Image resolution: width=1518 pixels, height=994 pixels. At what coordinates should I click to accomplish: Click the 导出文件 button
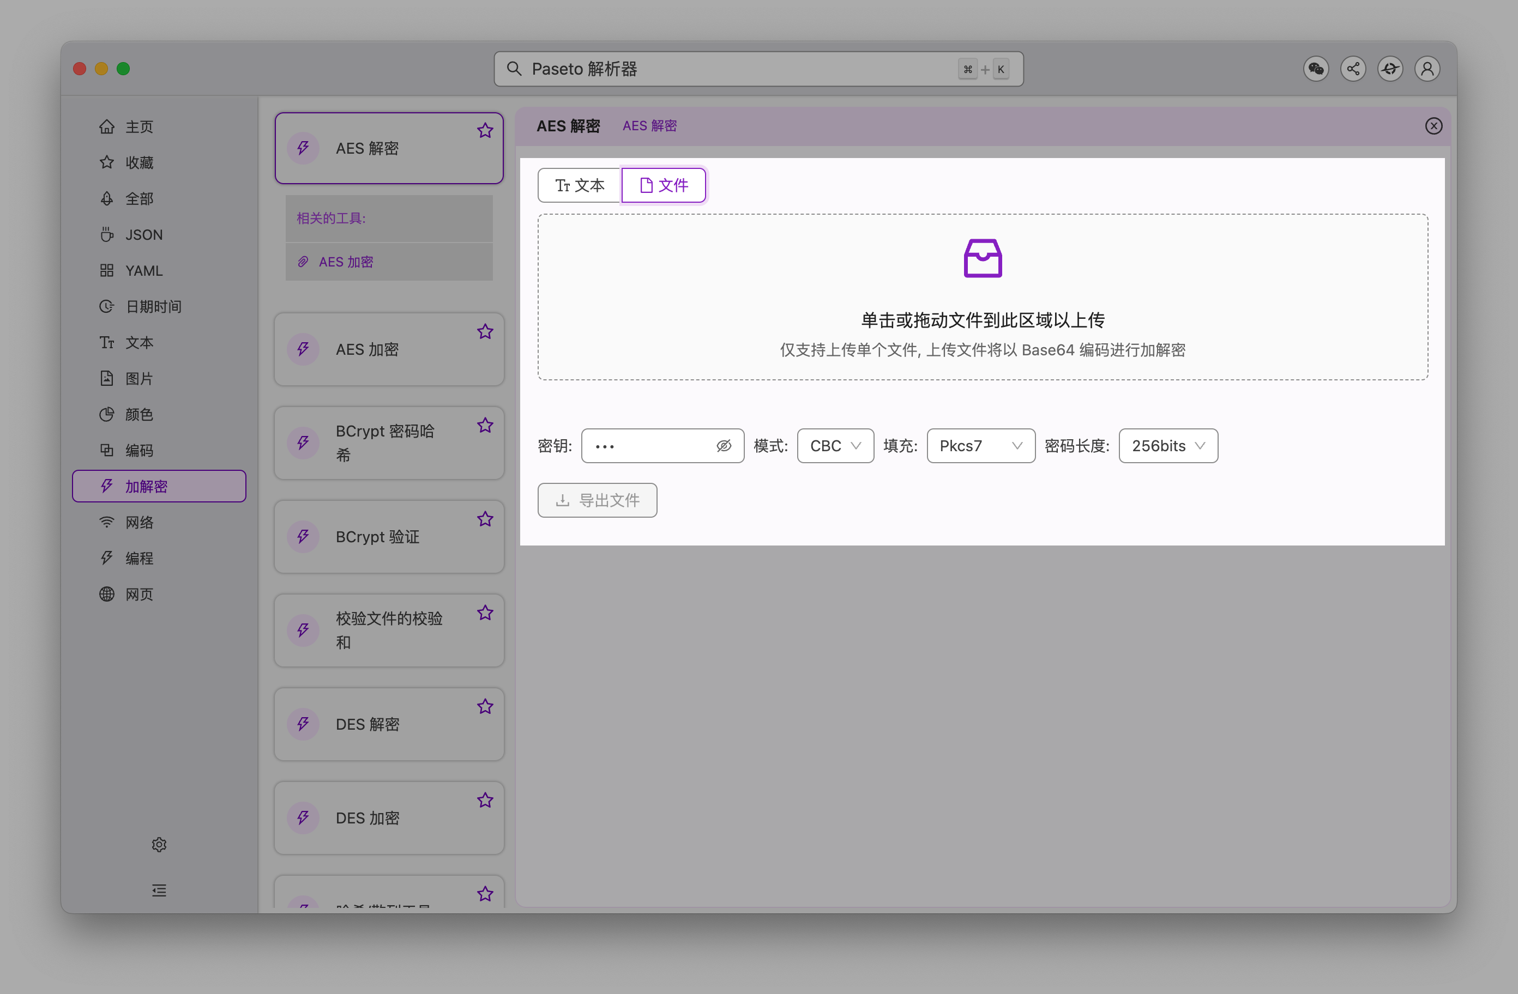pyautogui.click(x=597, y=500)
